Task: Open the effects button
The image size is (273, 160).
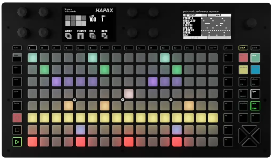Action: (255, 82)
